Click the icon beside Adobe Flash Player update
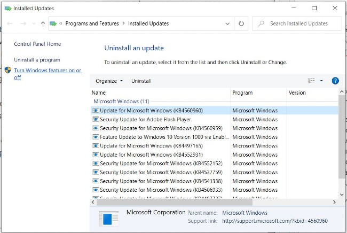 pos(96,119)
